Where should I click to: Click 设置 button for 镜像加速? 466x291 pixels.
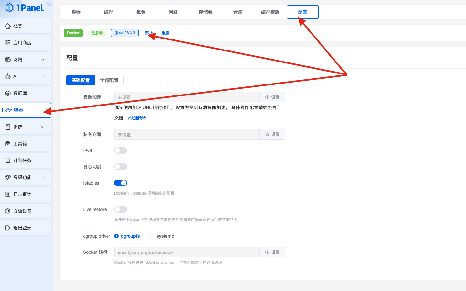(x=272, y=97)
